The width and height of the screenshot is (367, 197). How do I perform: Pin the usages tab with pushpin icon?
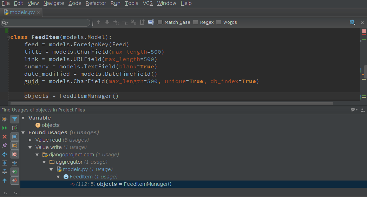(5, 145)
